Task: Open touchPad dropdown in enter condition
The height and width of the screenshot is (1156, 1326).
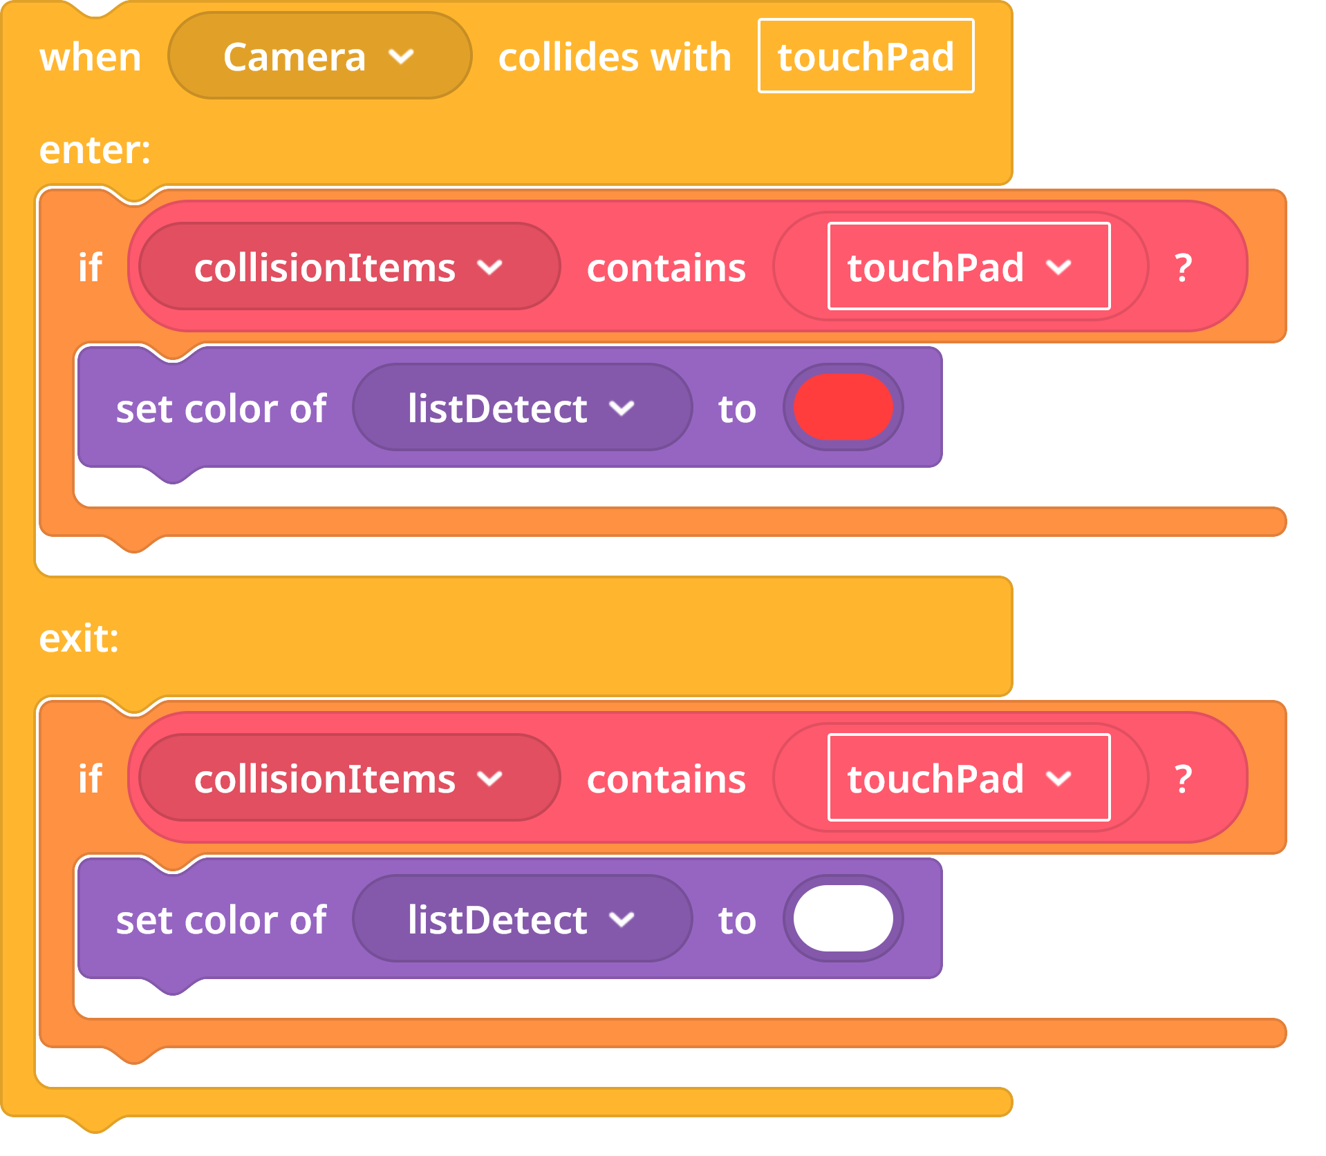Action: (x=969, y=267)
